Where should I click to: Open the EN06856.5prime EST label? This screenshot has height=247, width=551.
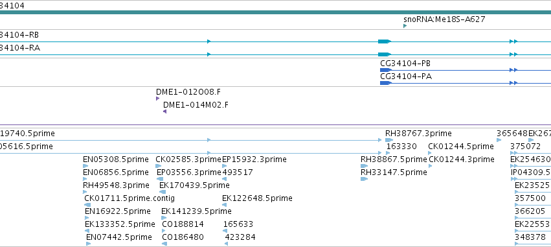[116, 172]
